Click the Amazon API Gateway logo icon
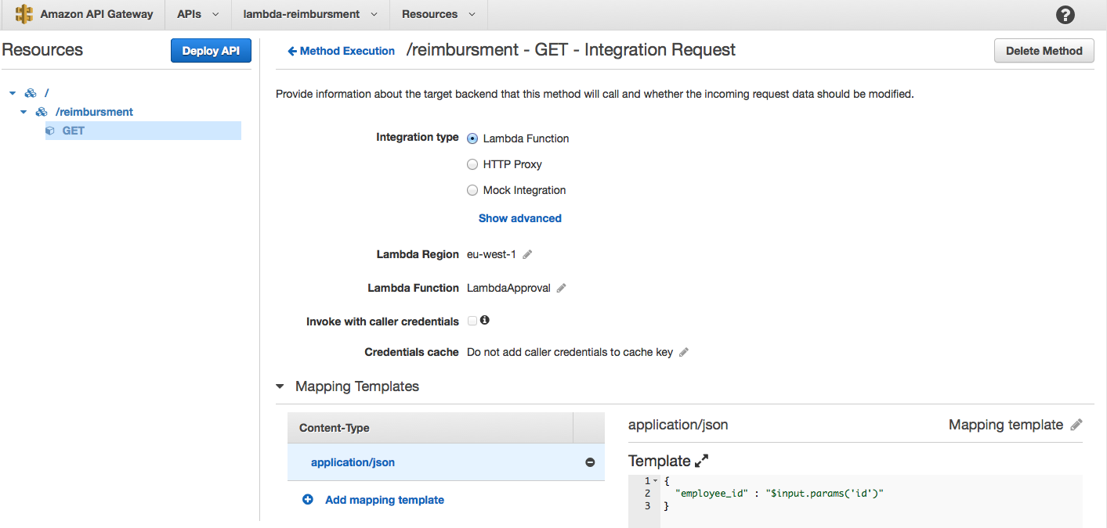The image size is (1107, 528). tap(22, 14)
